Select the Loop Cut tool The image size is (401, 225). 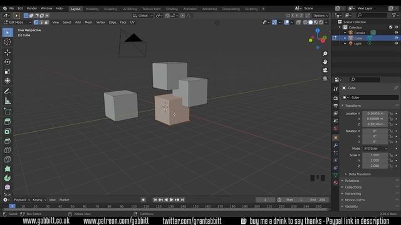coord(8,150)
